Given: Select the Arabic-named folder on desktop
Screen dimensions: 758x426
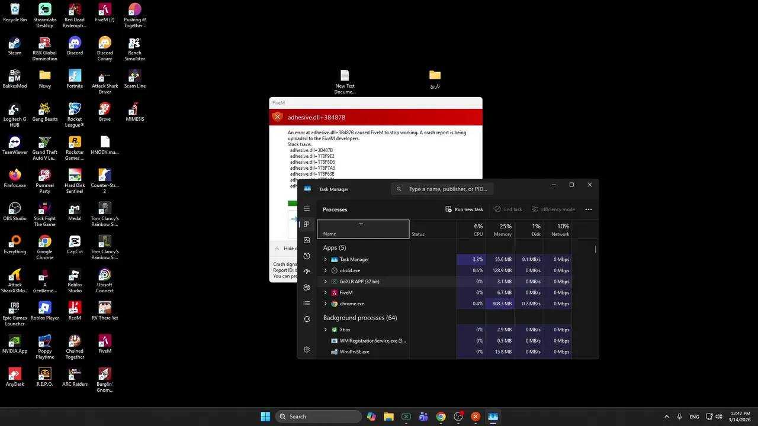Looking at the screenshot, I should click(435, 79).
